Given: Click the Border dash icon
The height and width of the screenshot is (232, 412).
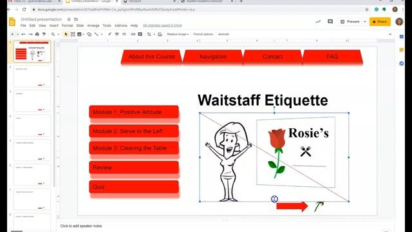Looking at the screenshot, I should point(124,34).
